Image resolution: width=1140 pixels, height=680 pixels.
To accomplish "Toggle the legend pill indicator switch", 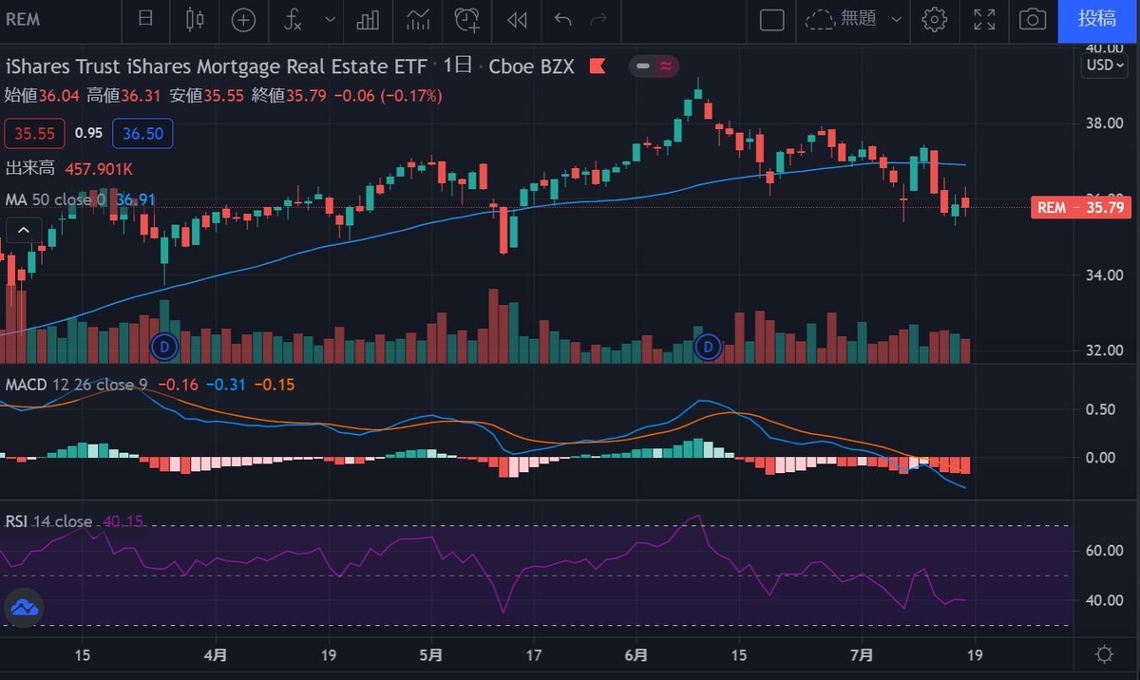I will [654, 66].
